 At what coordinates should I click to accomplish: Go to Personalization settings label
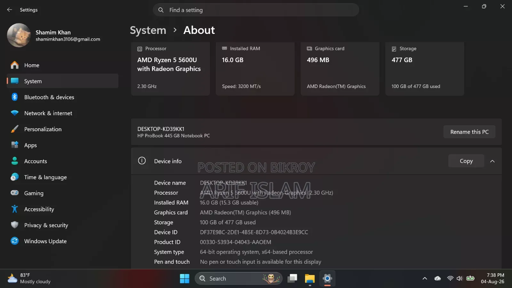click(43, 129)
